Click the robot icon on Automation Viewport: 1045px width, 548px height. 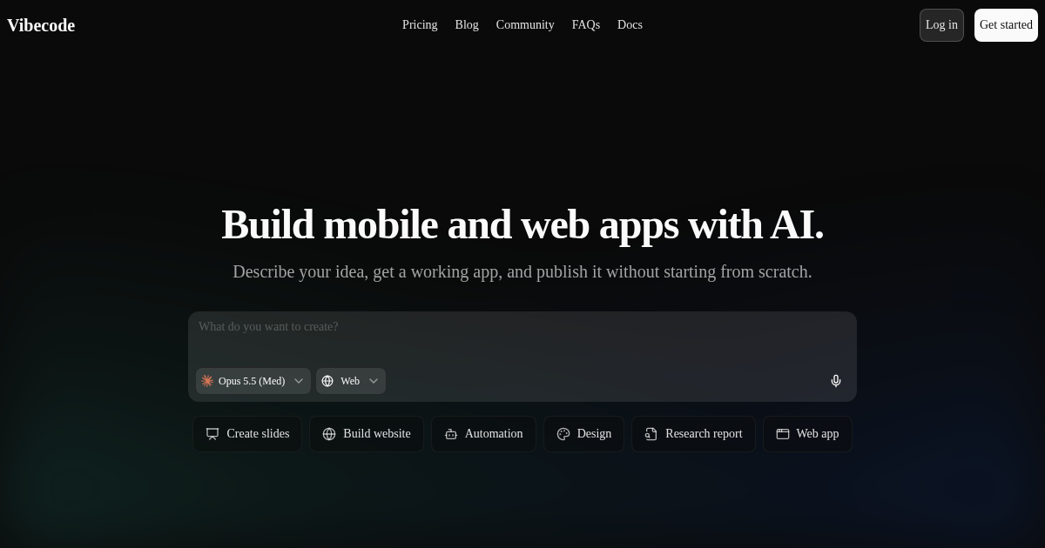(x=451, y=434)
